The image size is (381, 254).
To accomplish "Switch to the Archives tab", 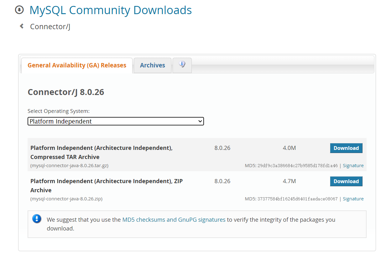I will [x=153, y=65].
